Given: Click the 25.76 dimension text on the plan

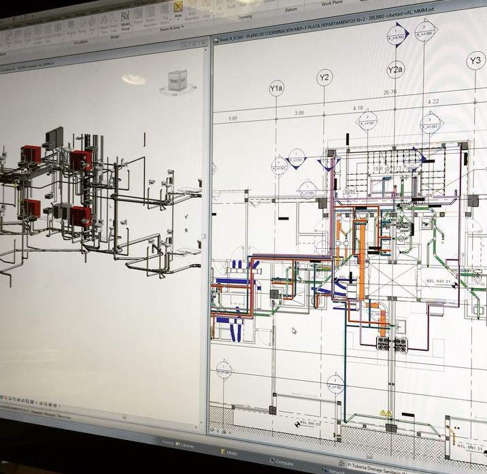Looking at the screenshot, I should tap(390, 92).
